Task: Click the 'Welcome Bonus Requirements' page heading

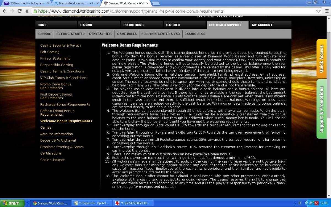Action: pyautogui.click(x=130, y=45)
